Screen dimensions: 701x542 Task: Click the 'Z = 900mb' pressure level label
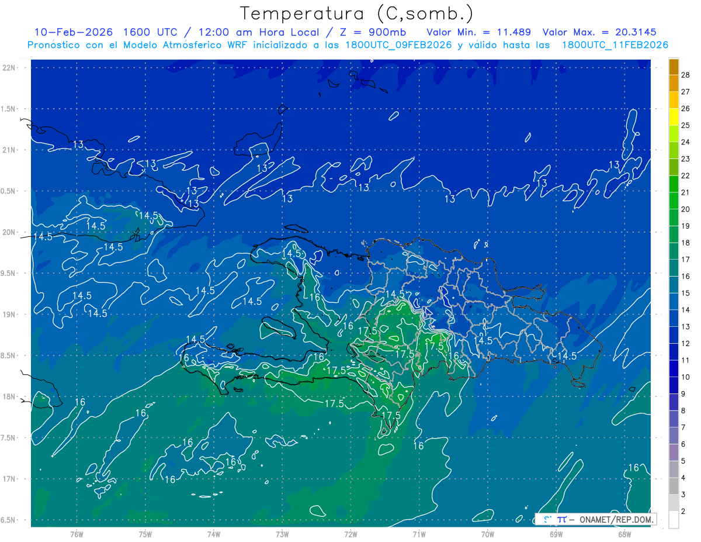372,32
